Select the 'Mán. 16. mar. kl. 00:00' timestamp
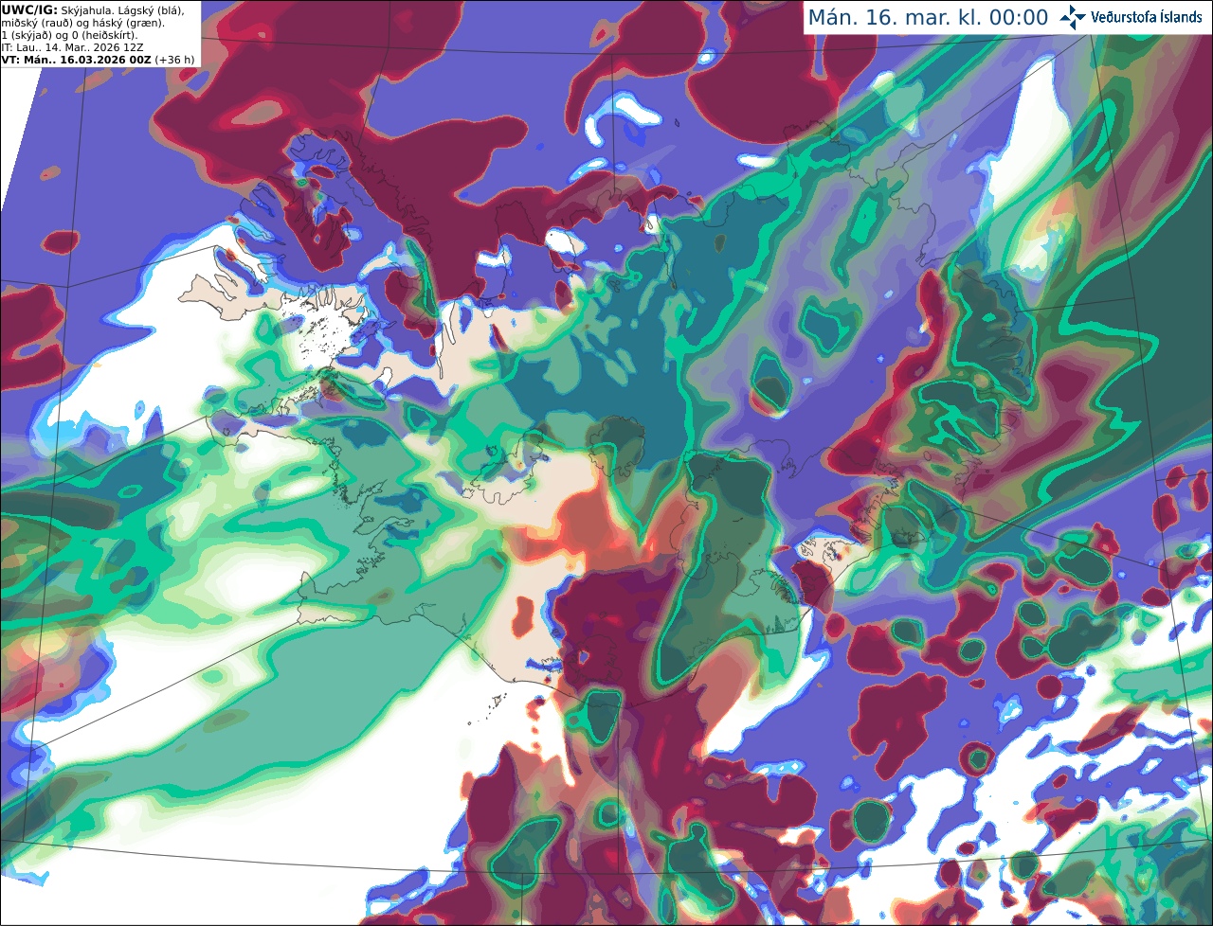The height and width of the screenshot is (926, 1213). 928,18
